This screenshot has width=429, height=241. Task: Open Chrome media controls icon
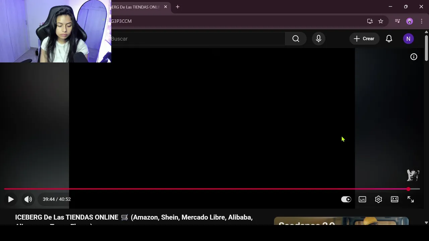397,21
